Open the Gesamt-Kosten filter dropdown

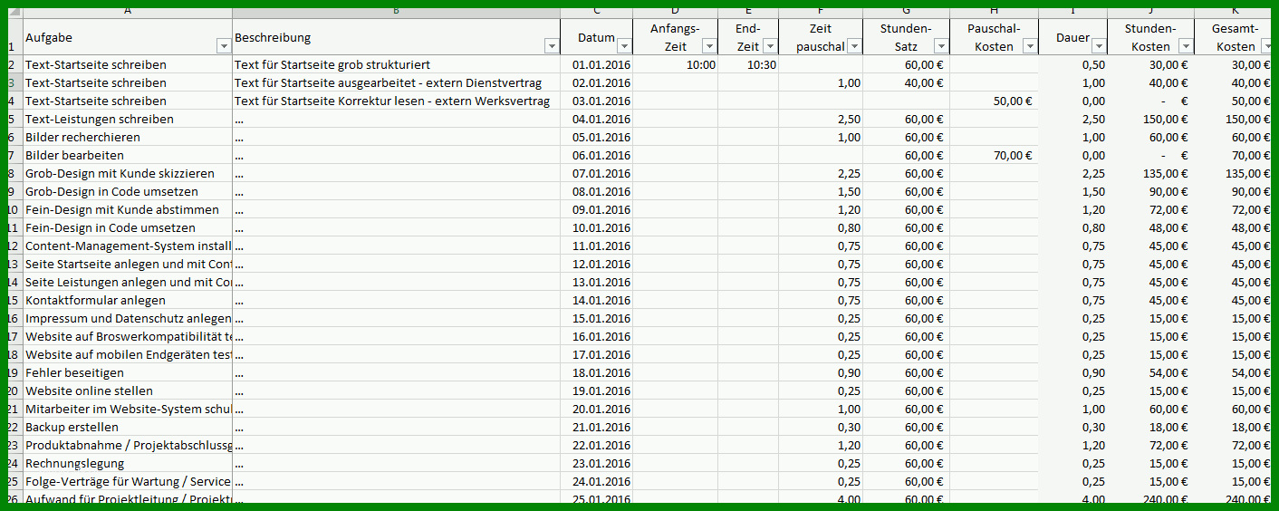click(x=1266, y=46)
